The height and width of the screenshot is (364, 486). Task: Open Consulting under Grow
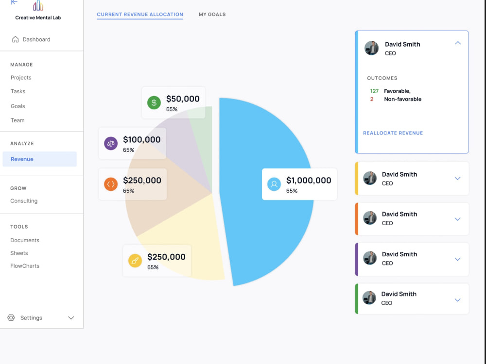pos(24,201)
